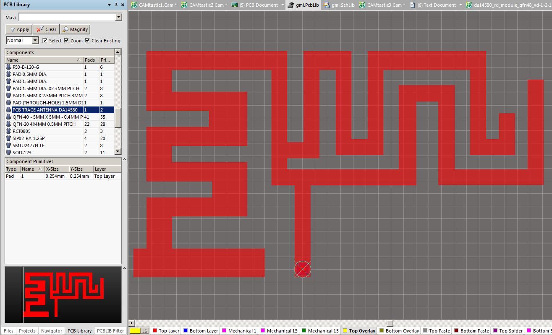Switch to CAMtastic3.Cam tab

point(382,5)
